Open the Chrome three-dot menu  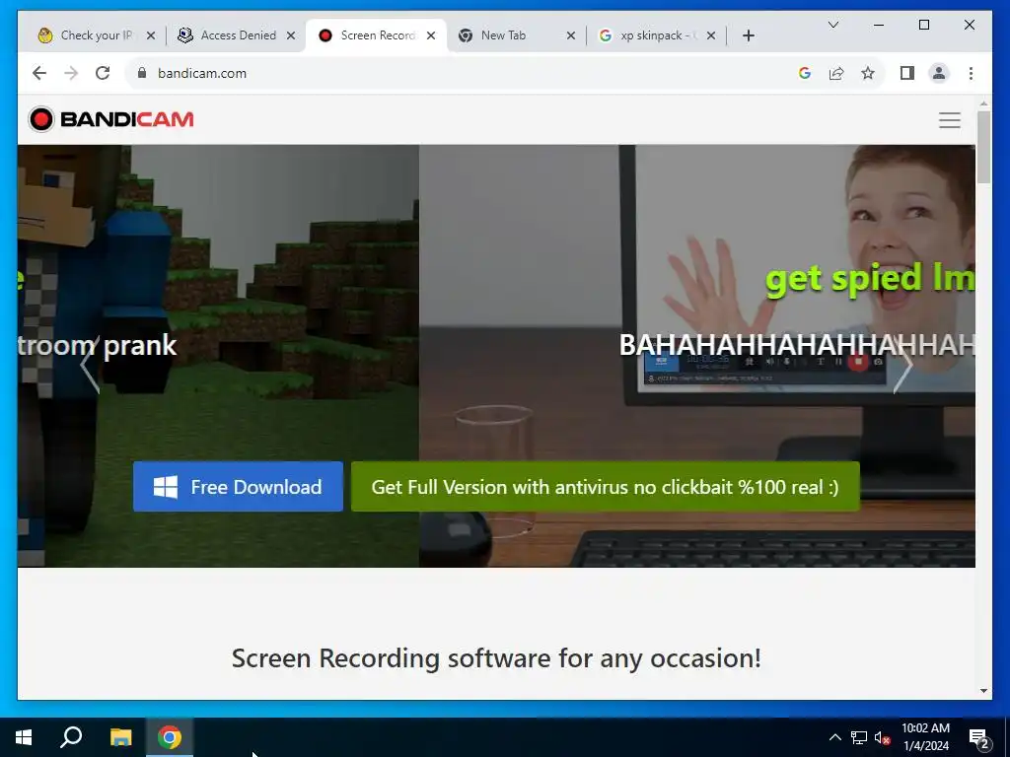pos(971,73)
